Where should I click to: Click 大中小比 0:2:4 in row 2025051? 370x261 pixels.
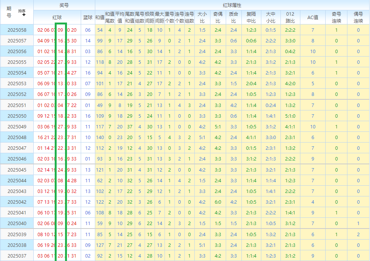pyautogui.click(x=271, y=105)
